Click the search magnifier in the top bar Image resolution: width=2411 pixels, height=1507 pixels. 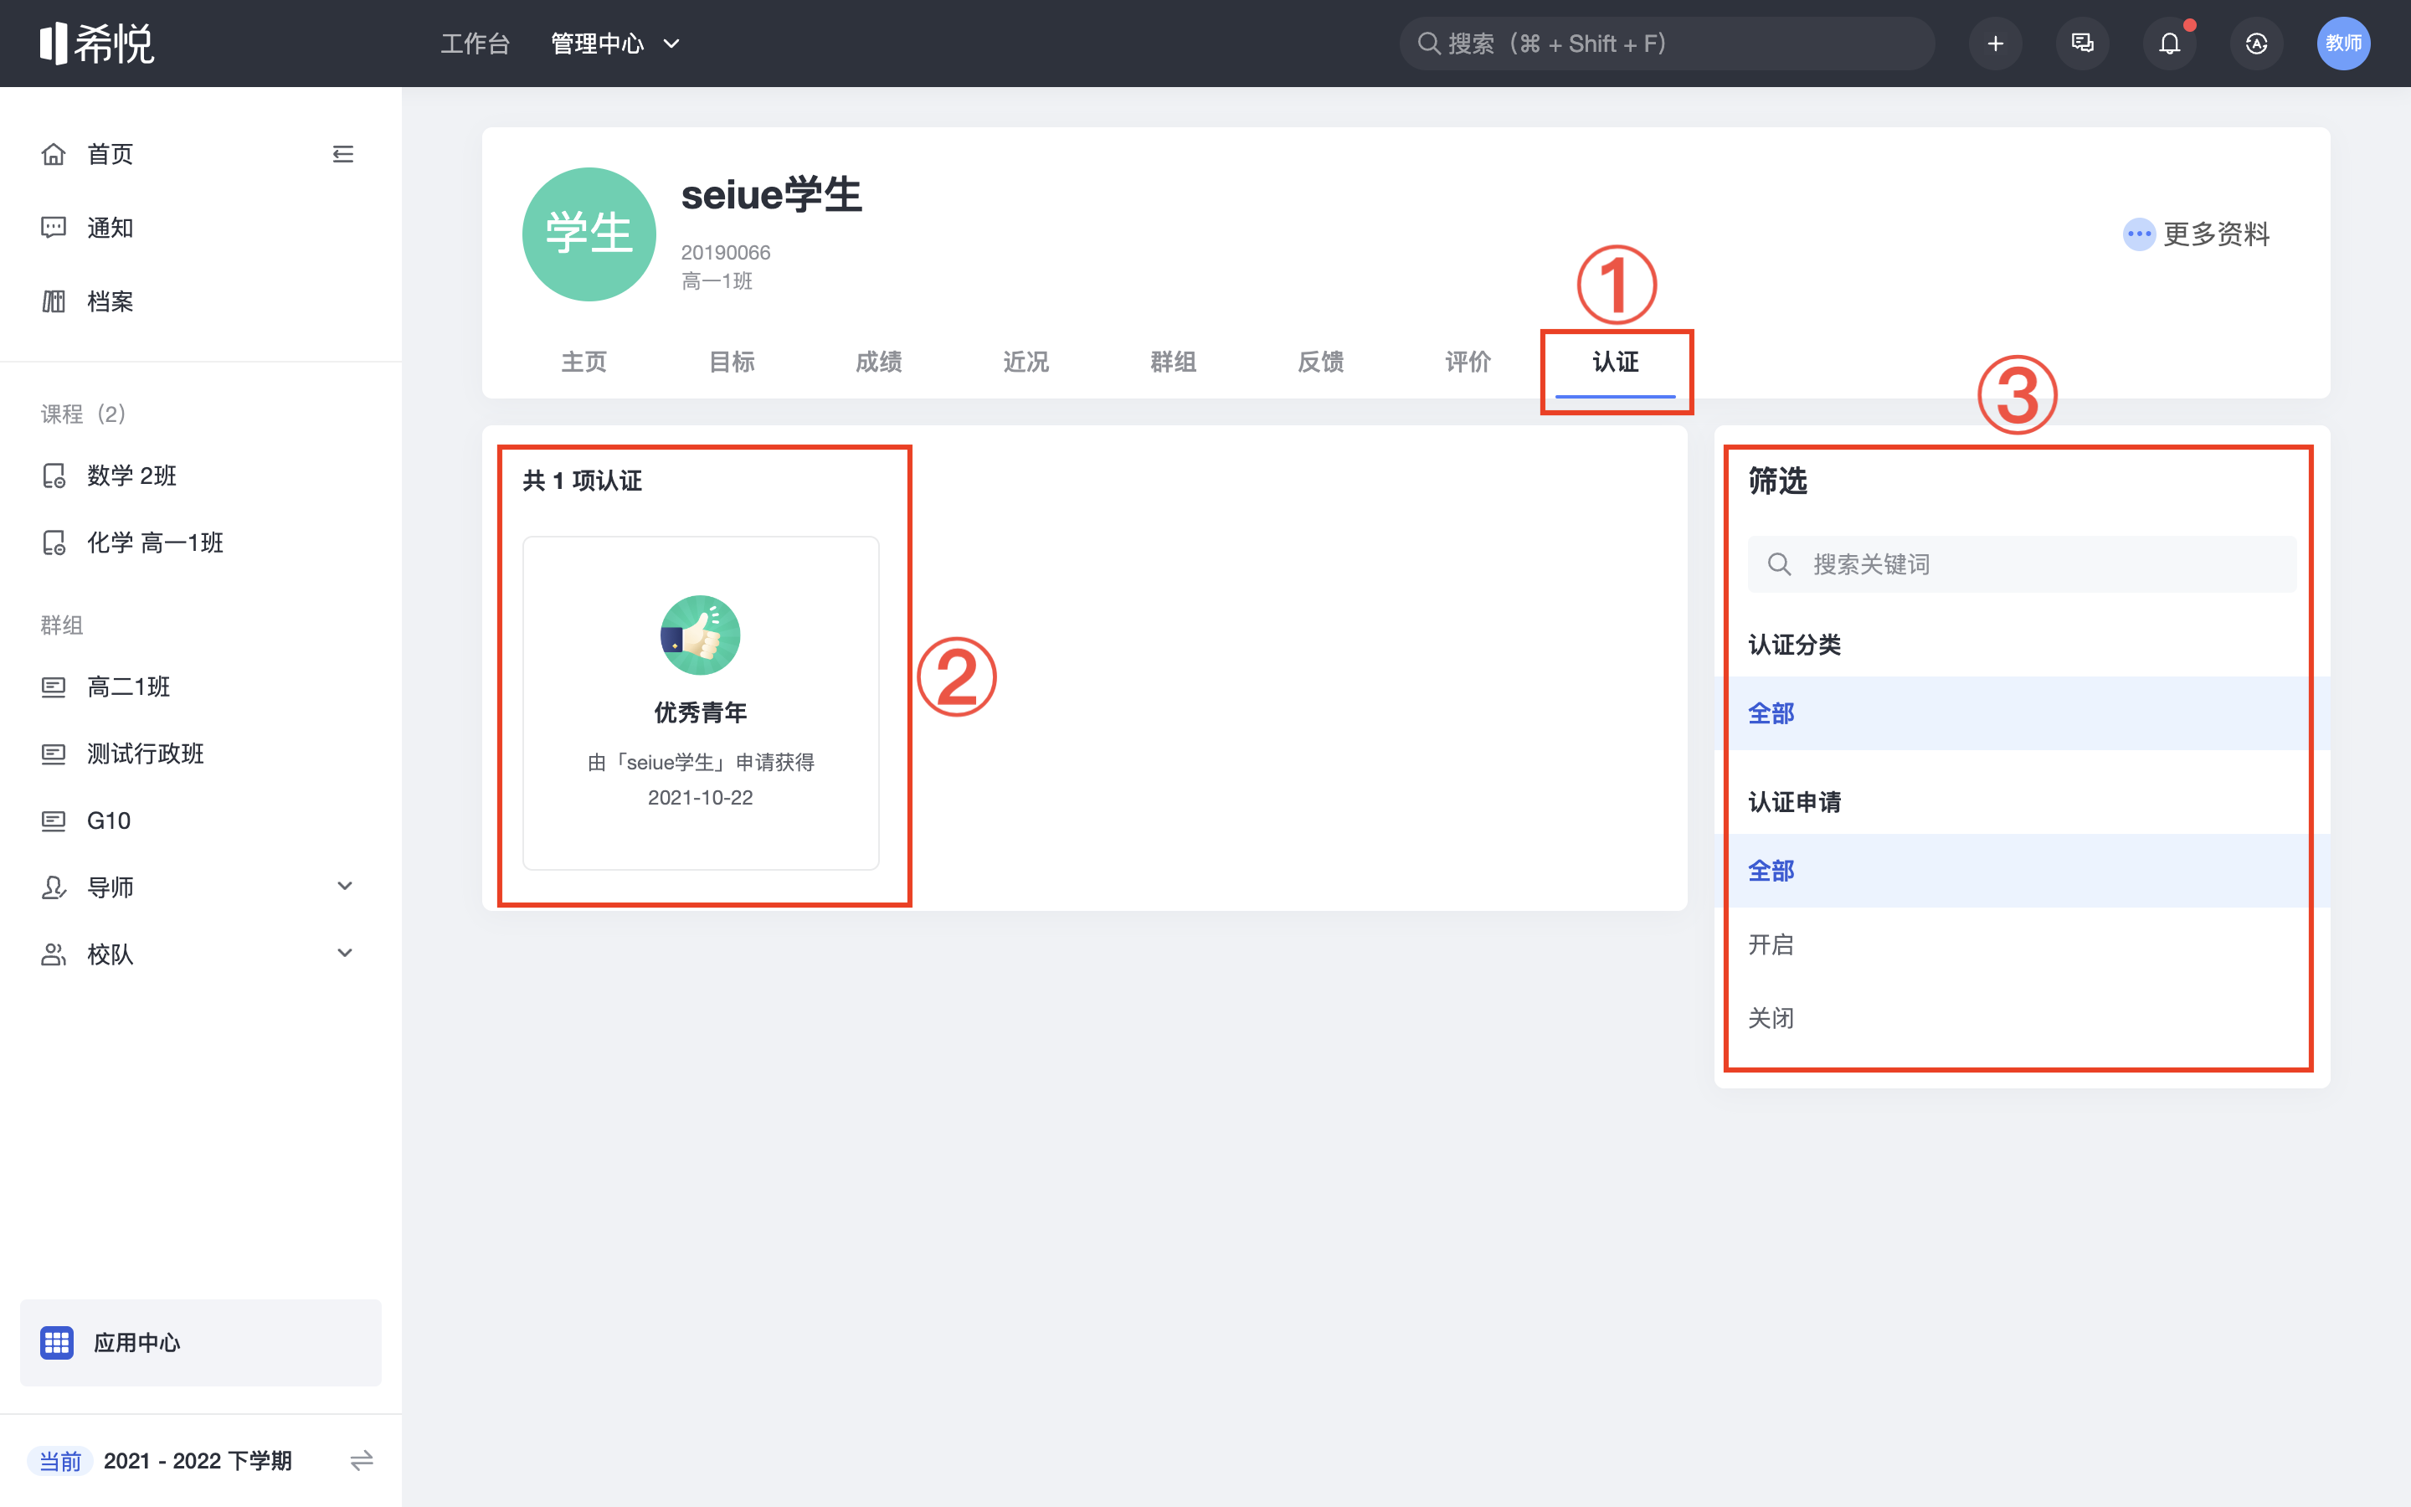point(1429,44)
